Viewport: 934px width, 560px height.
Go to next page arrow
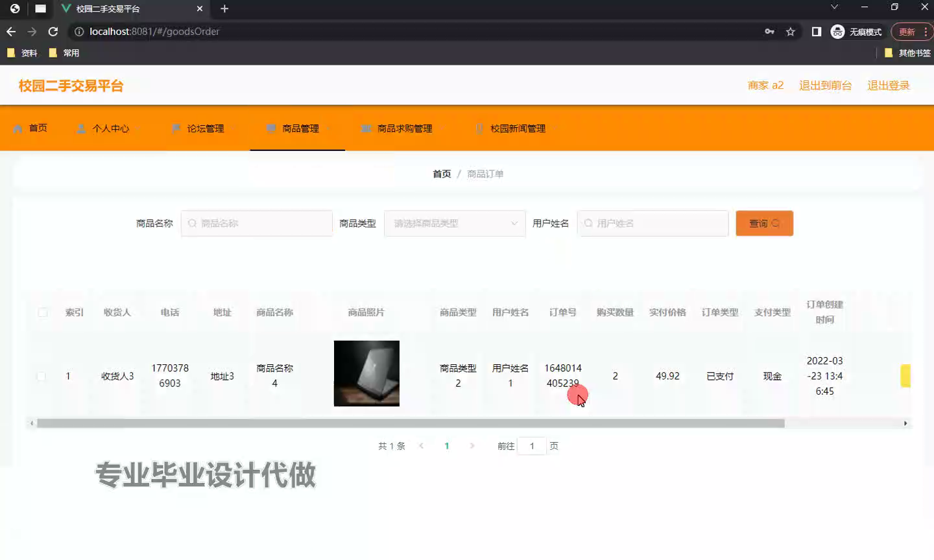tap(472, 446)
